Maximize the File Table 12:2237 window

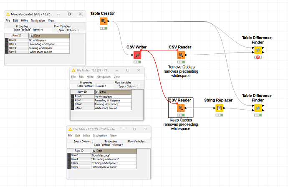click(x=128, y=70)
